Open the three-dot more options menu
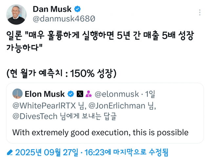 coord(200,12)
